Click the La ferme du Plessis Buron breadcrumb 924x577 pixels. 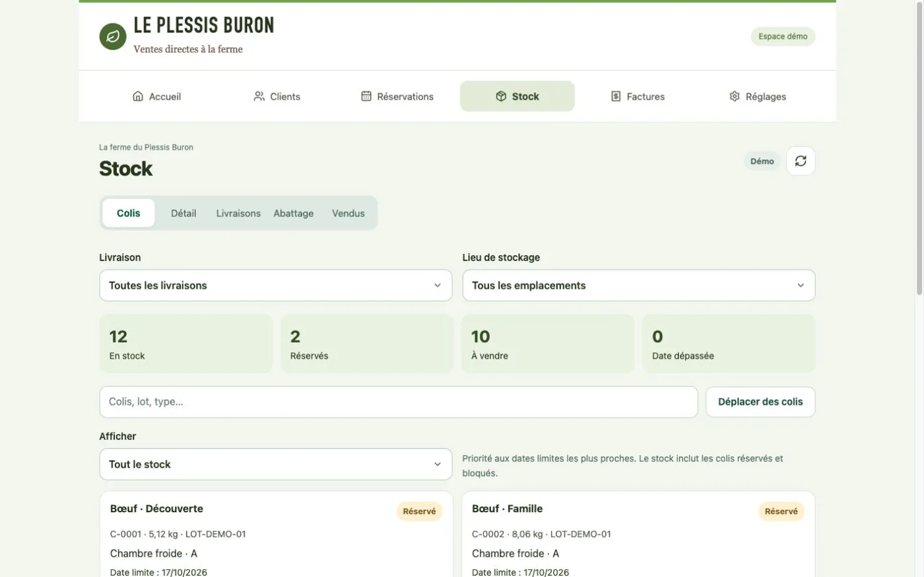[x=147, y=147]
